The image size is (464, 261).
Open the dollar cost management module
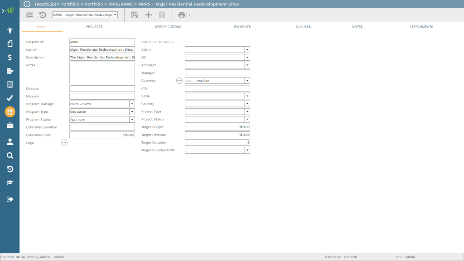10,57
